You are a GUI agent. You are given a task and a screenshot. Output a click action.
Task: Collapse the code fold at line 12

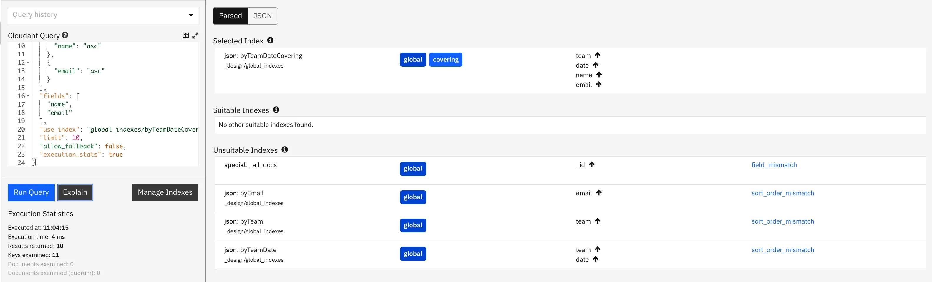28,63
